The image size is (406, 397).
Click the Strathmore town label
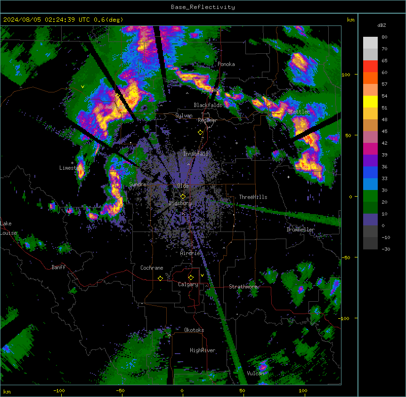(243, 287)
